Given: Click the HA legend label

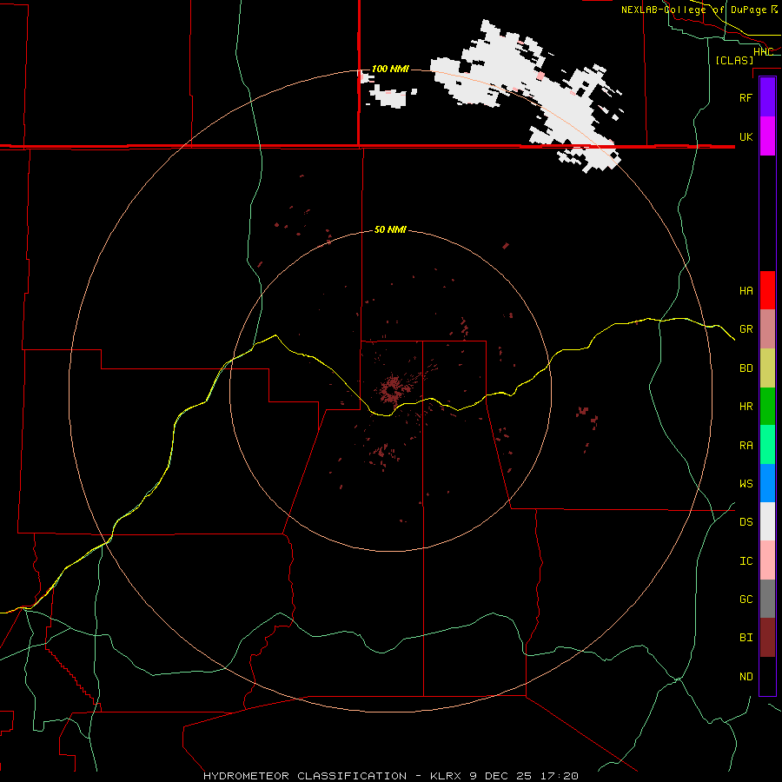Looking at the screenshot, I should [746, 291].
